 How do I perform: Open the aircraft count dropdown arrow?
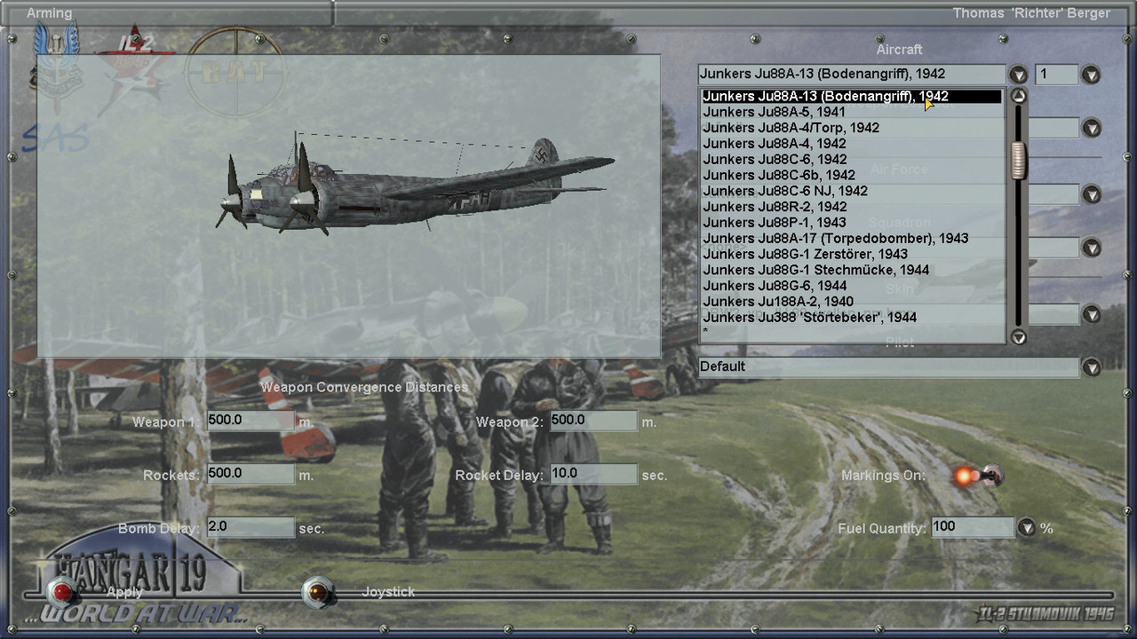pyautogui.click(x=1091, y=75)
